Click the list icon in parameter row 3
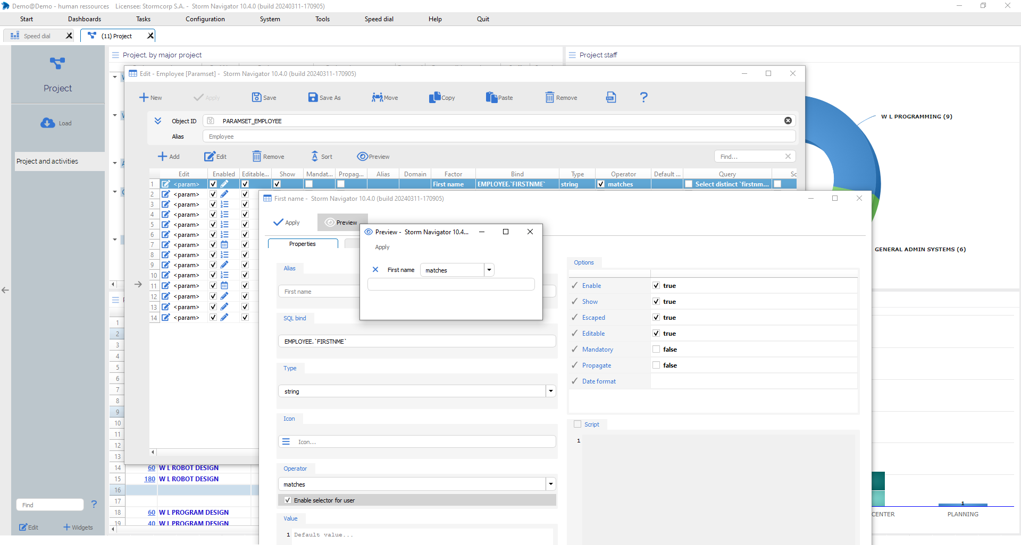The image size is (1021, 545). tap(224, 205)
